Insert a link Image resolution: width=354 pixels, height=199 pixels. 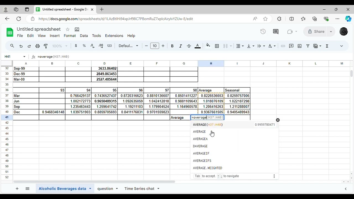(x=283, y=46)
